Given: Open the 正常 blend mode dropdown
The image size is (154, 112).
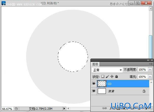Looking at the screenshot, I should point(107,70).
